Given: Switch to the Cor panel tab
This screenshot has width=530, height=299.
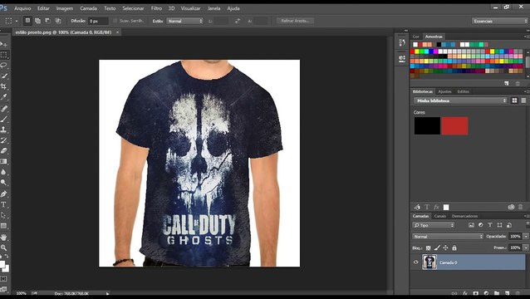Looking at the screenshot, I should coord(415,37).
